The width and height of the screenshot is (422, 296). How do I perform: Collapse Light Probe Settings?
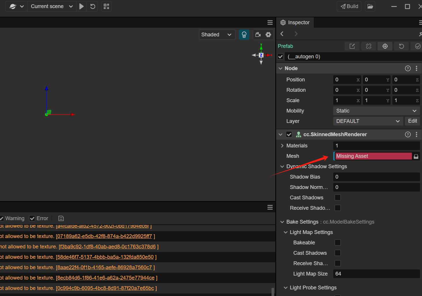click(x=286, y=288)
